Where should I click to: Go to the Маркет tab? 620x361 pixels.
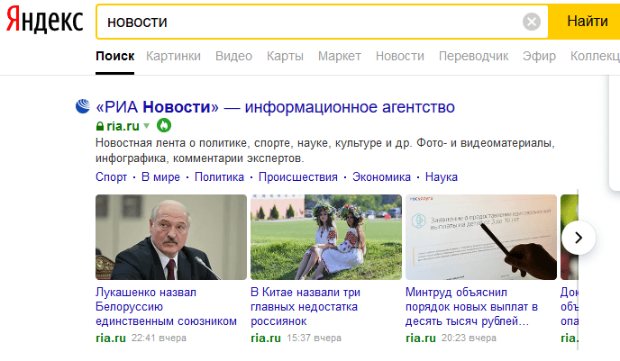point(339,56)
